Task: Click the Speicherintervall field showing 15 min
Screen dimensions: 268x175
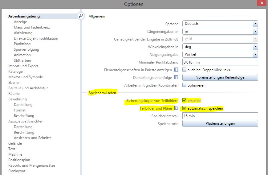Action: pyautogui.click(x=220, y=116)
